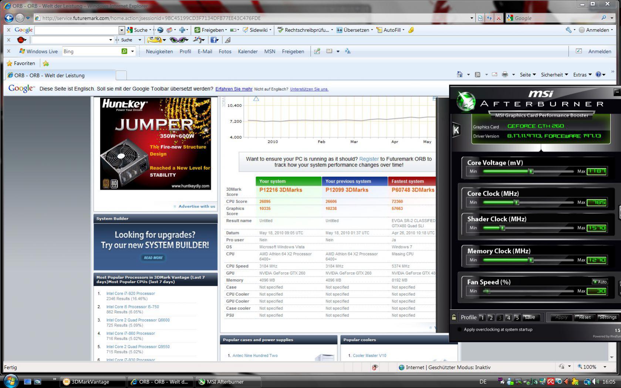Select the ORB - Welt der Leistung tab

[x=60, y=75]
